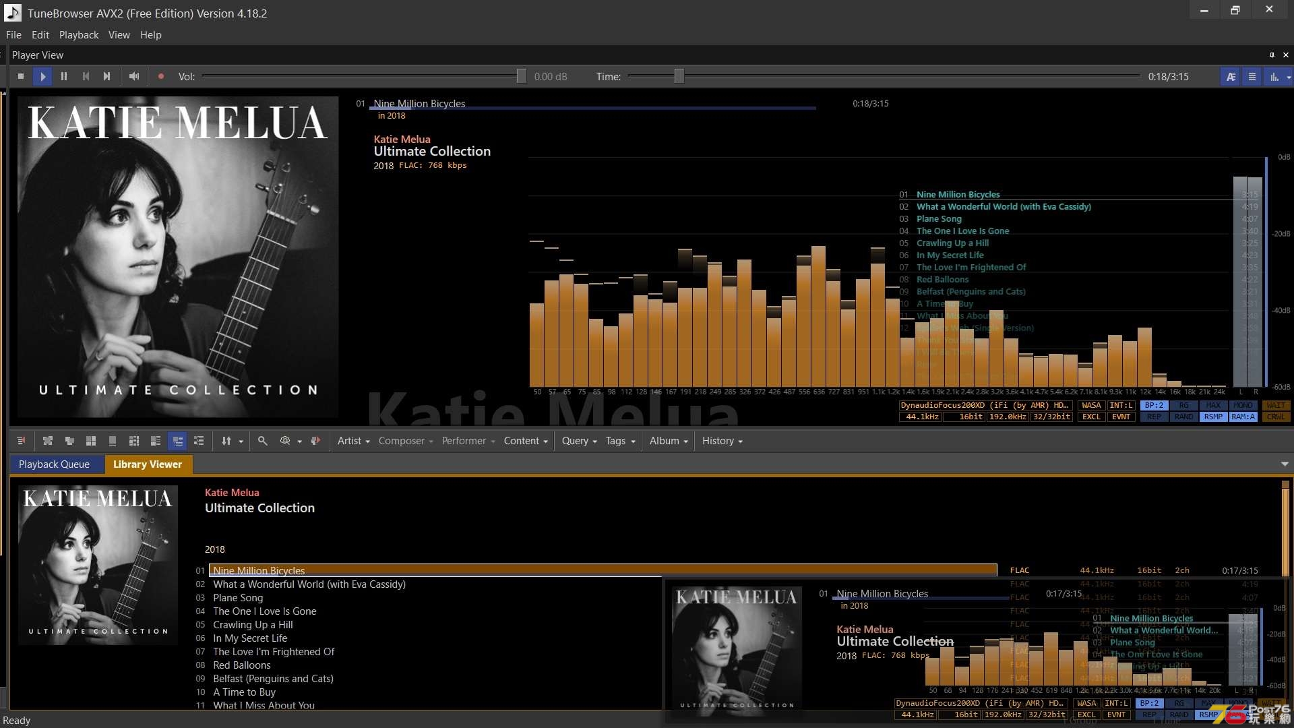This screenshot has height=728, width=1294.
Task: Click the EXCL exclusive mode button
Action: coord(1091,417)
